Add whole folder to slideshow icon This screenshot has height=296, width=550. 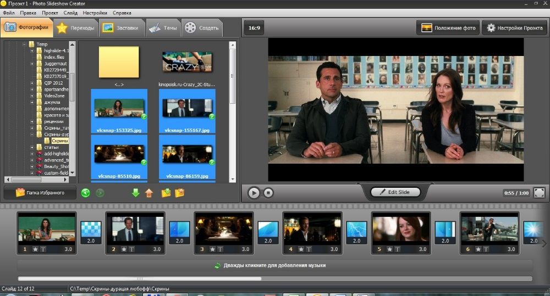click(x=166, y=193)
